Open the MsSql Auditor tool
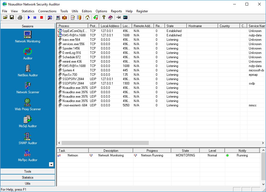The image size is (266, 192). point(28,121)
